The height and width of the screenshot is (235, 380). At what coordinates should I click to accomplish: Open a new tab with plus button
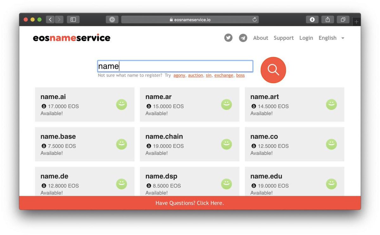pyautogui.click(x=356, y=22)
